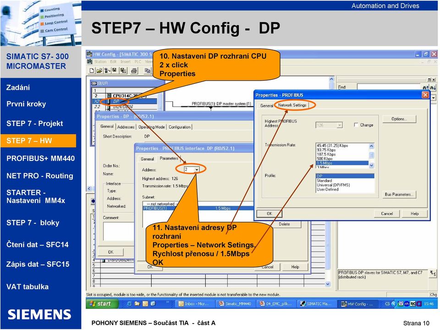Click the Internet Explorer quick launch icon

(129, 303)
